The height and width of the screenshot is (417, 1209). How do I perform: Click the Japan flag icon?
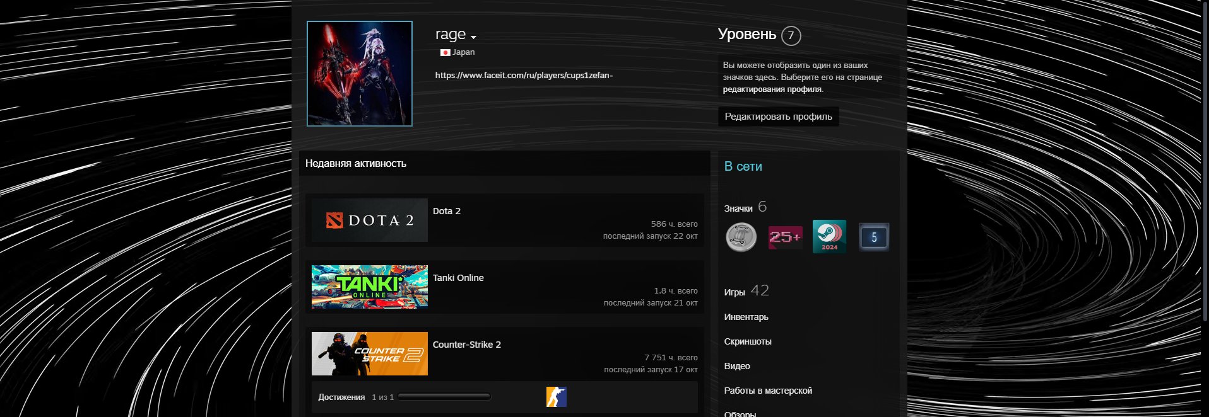445,52
